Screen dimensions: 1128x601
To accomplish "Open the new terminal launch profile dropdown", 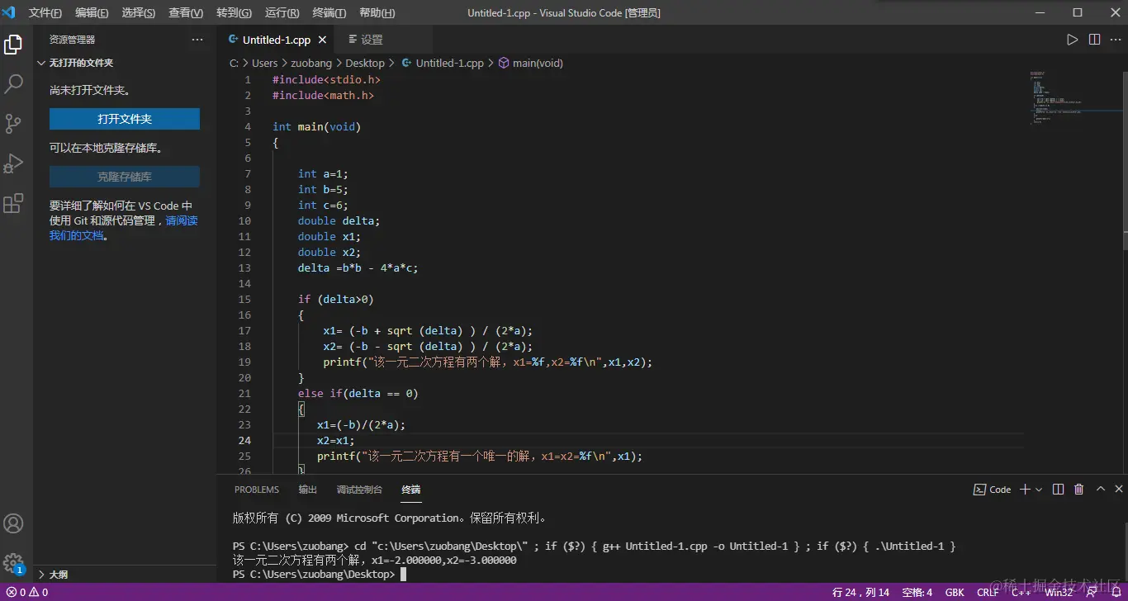I will (1039, 490).
